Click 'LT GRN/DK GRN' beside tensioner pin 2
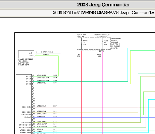The image size is (155, 134). coord(47,52)
